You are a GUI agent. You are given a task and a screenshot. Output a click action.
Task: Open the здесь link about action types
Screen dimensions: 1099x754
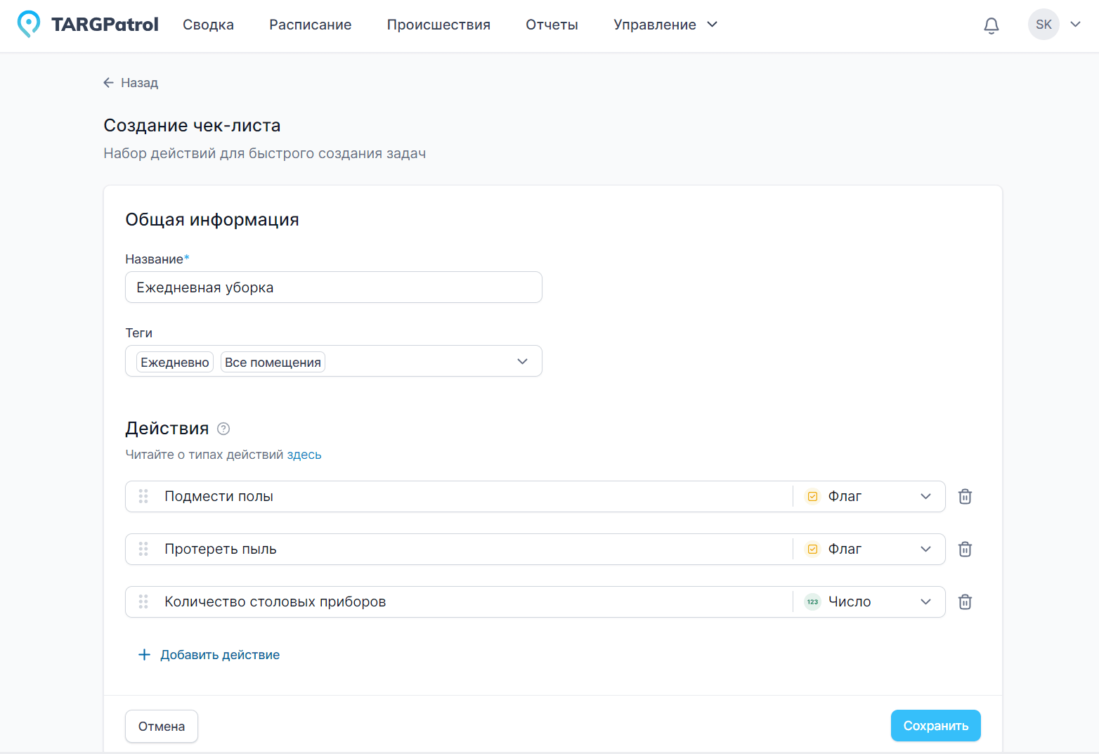[304, 454]
